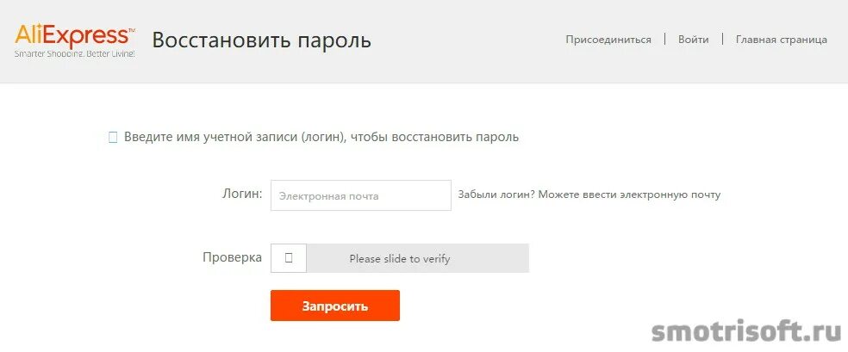Open the Присоединиться link
This screenshot has width=848, height=352.
click(608, 40)
